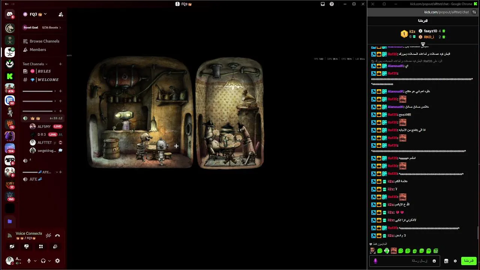Open the green K server icon

(10, 76)
